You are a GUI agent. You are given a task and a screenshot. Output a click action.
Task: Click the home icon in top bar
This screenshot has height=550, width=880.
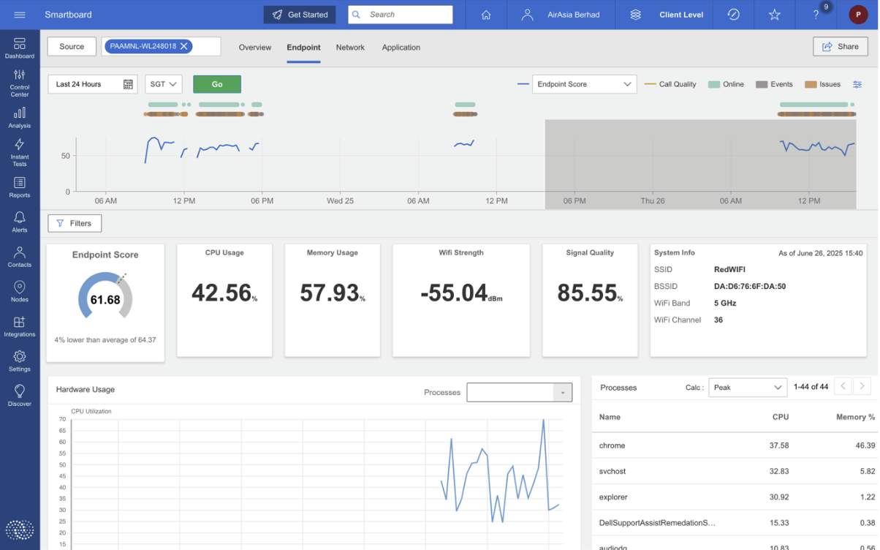tap(487, 15)
